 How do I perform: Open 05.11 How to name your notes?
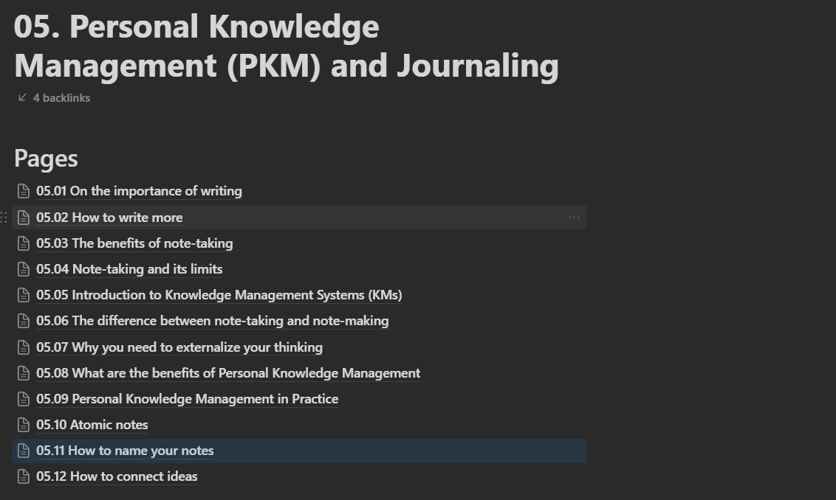(124, 451)
